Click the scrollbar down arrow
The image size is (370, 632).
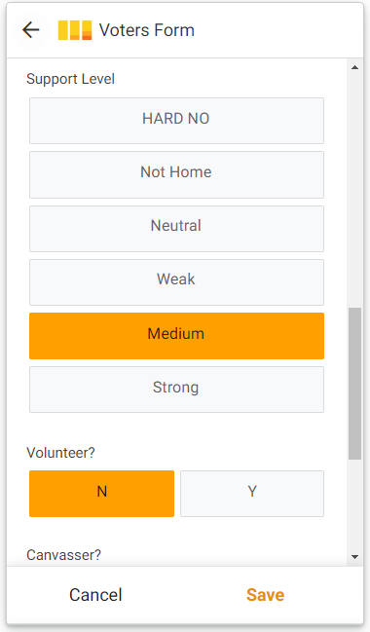(x=354, y=557)
